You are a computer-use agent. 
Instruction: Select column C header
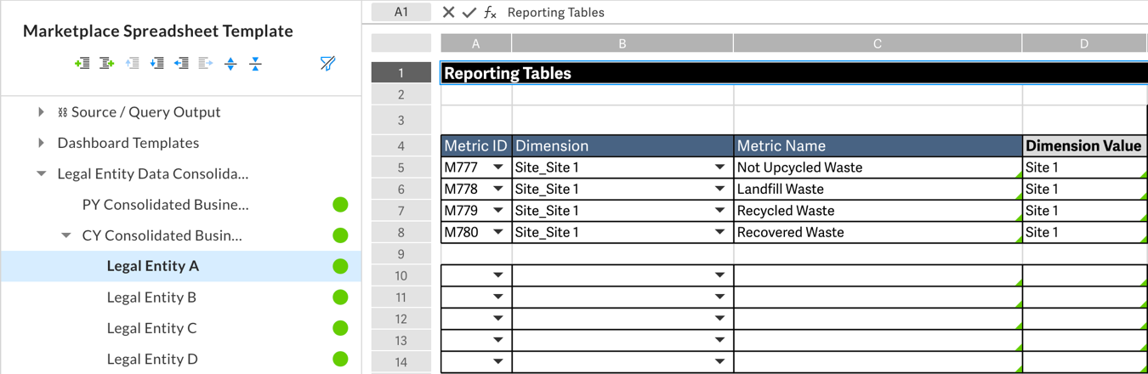(x=877, y=43)
